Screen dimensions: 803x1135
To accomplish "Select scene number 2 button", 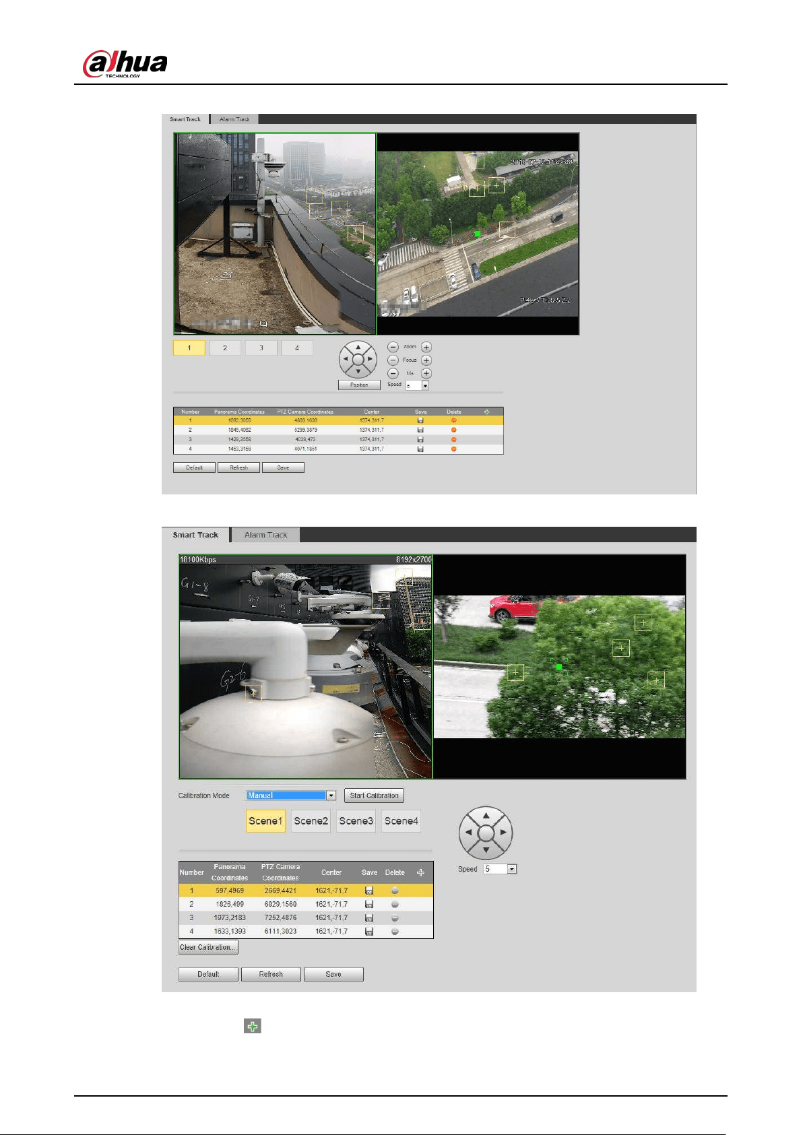I will point(225,348).
